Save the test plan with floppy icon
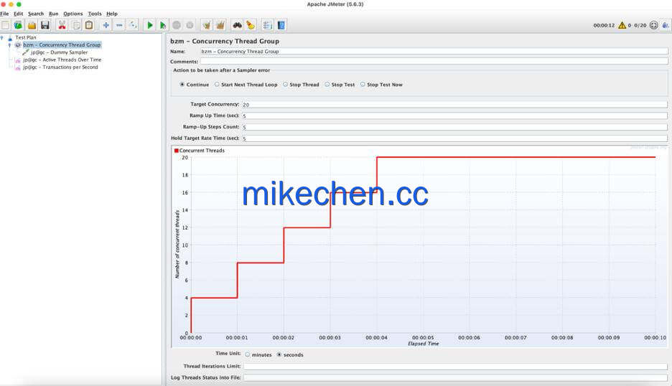Viewport: 672px width, 386px height. tap(45, 25)
